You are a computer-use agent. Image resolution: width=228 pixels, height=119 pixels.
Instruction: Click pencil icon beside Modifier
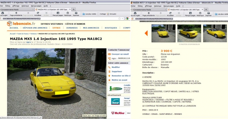[x=109, y=67]
